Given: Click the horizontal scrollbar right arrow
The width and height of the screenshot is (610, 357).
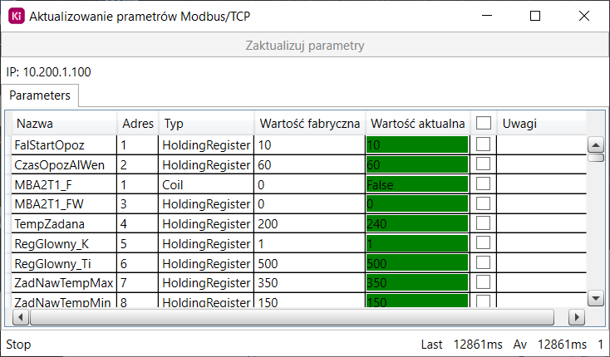Looking at the screenshot, I should coord(577,317).
